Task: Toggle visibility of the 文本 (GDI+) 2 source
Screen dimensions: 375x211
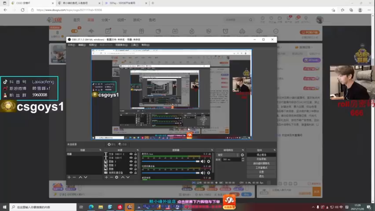Action: (x=131, y=154)
